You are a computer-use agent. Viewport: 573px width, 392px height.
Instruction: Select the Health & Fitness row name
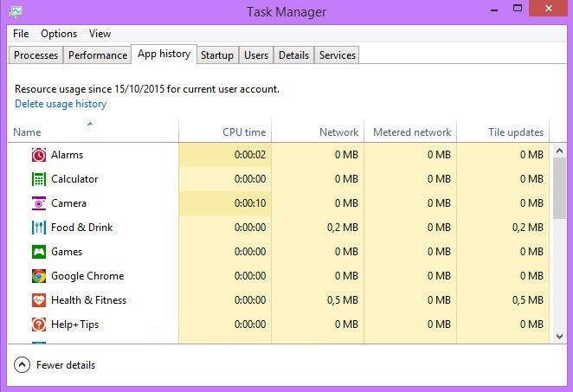coord(89,300)
